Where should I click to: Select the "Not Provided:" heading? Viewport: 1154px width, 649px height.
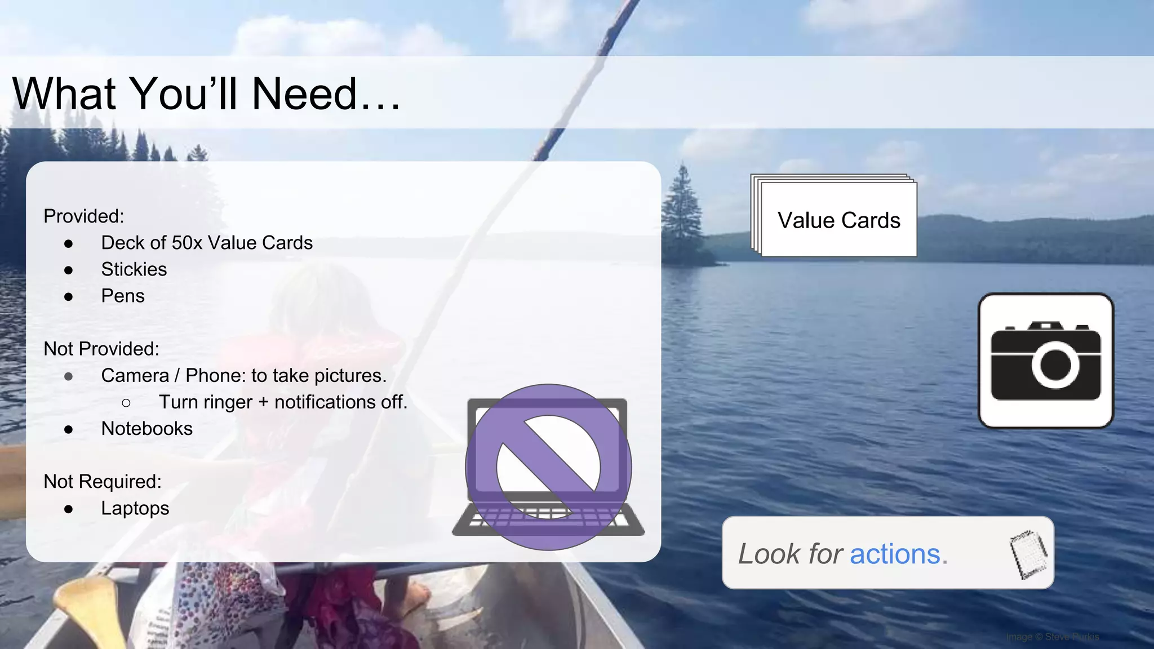tap(101, 349)
